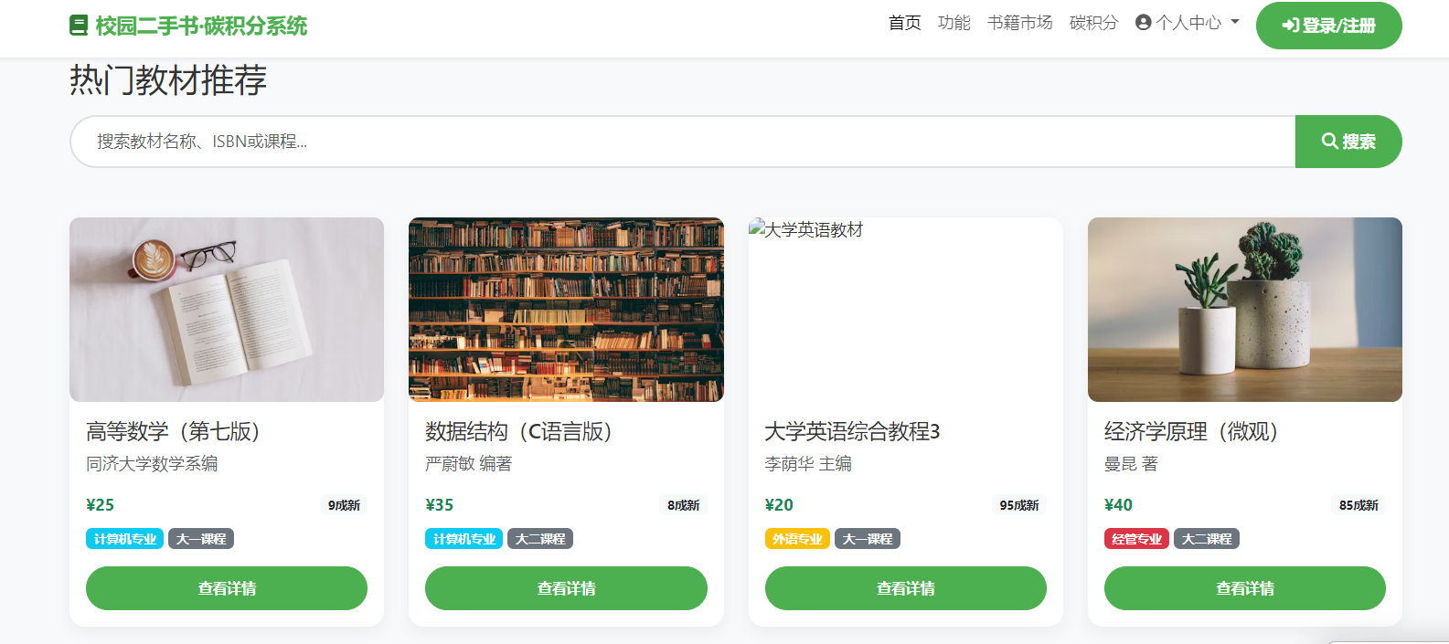Click the library bookshelf thumbnail

[x=566, y=310]
